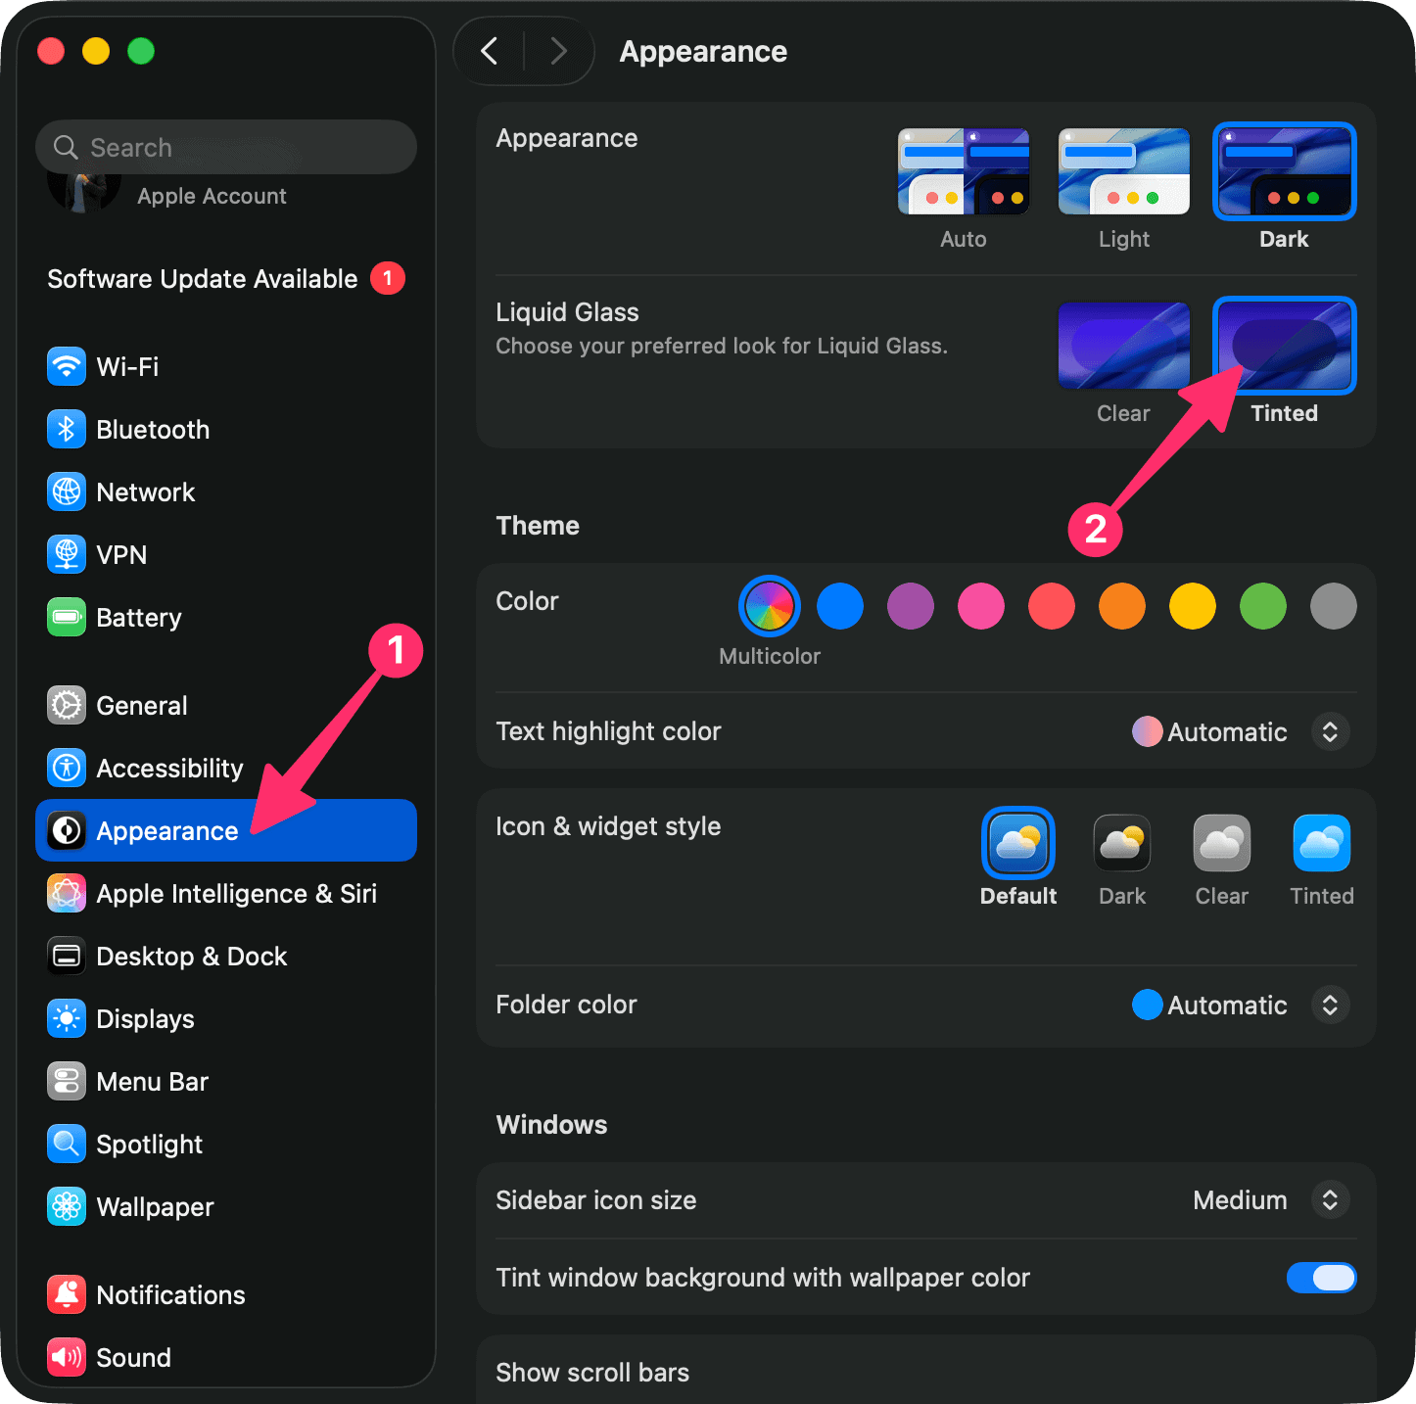Go forward with the right chevron
Viewport: 1416px width, 1404px height.
click(x=558, y=51)
